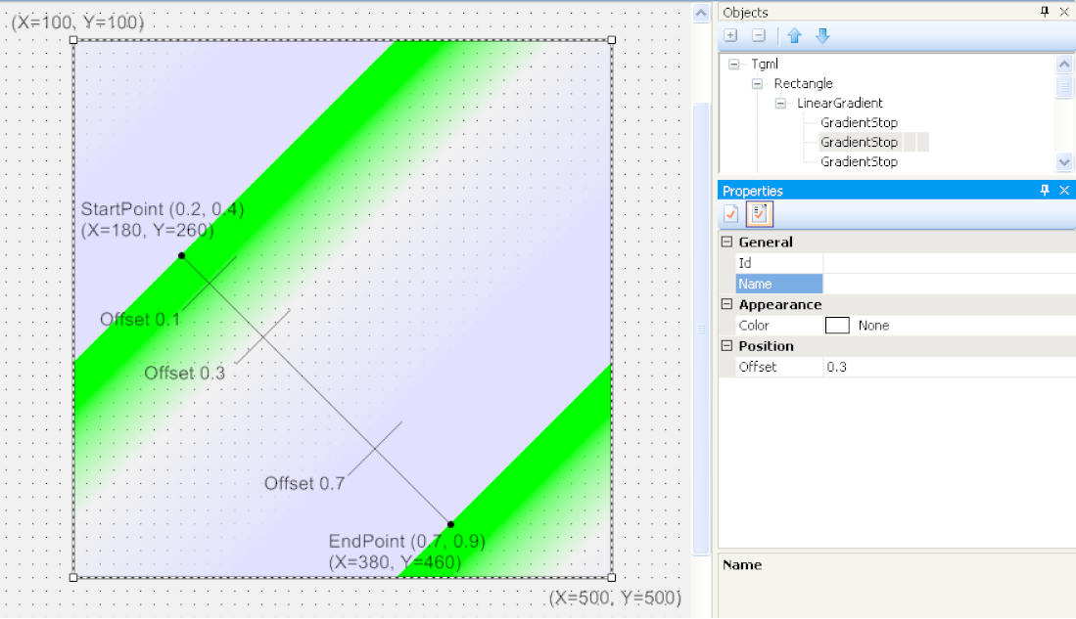
Task: Select the highlighted second GradientStop
Action: click(x=859, y=142)
